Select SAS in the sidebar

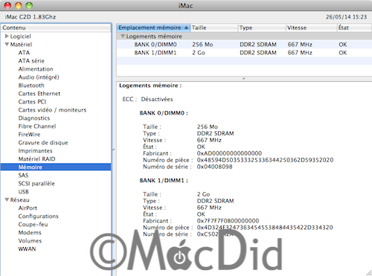click(x=23, y=176)
